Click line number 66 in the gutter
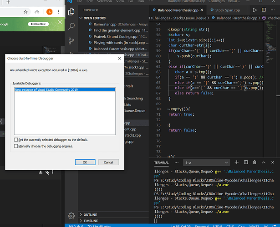The height and width of the screenshot is (227, 280). (x=158, y=88)
